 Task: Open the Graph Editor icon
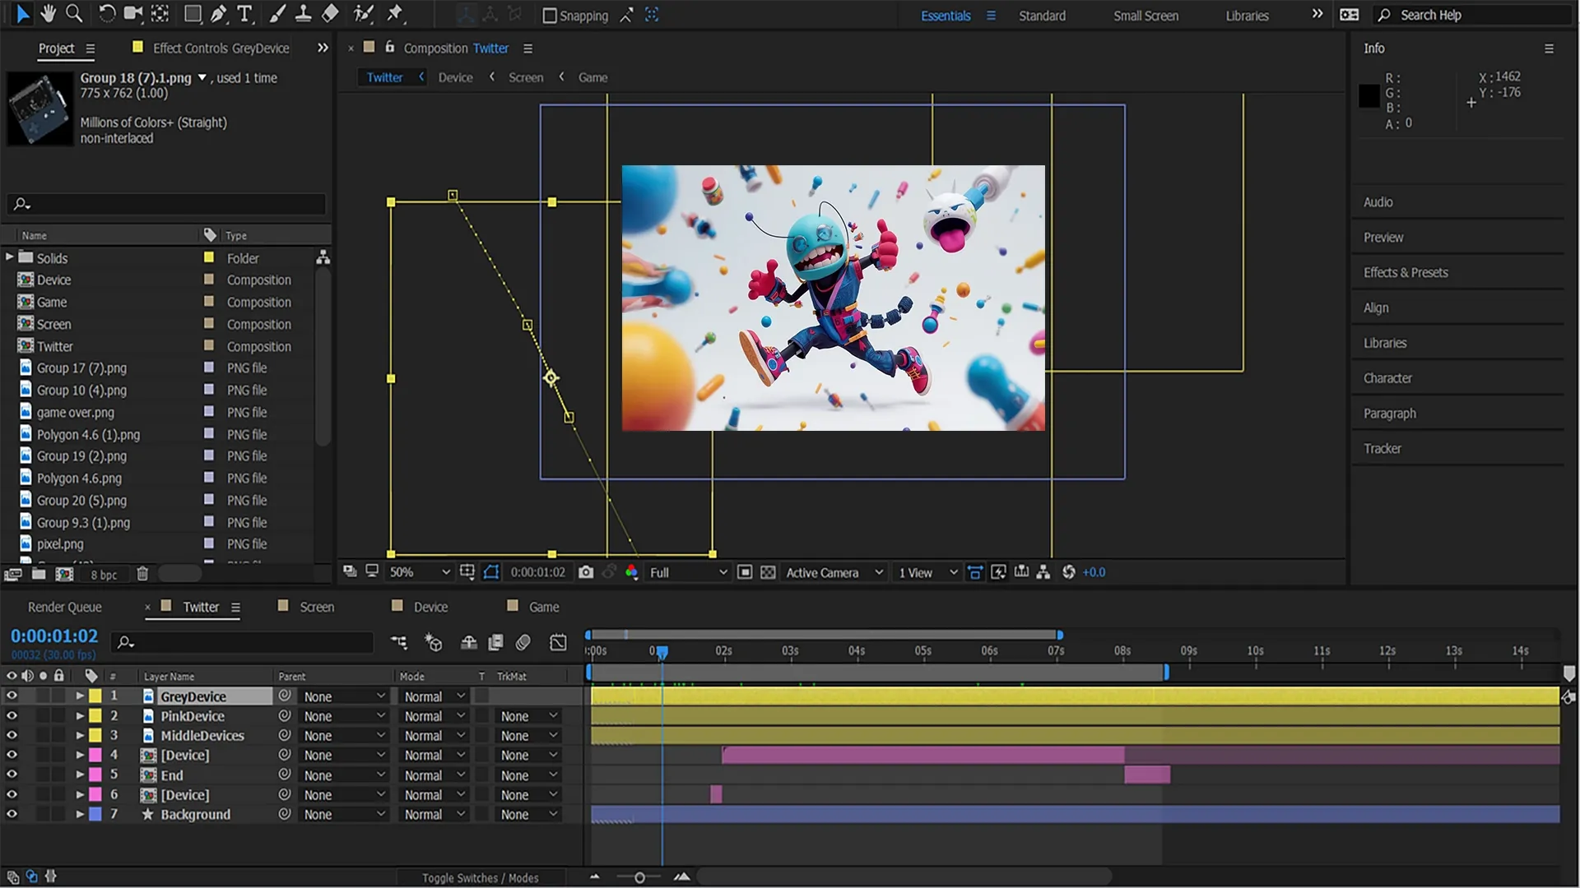point(558,642)
